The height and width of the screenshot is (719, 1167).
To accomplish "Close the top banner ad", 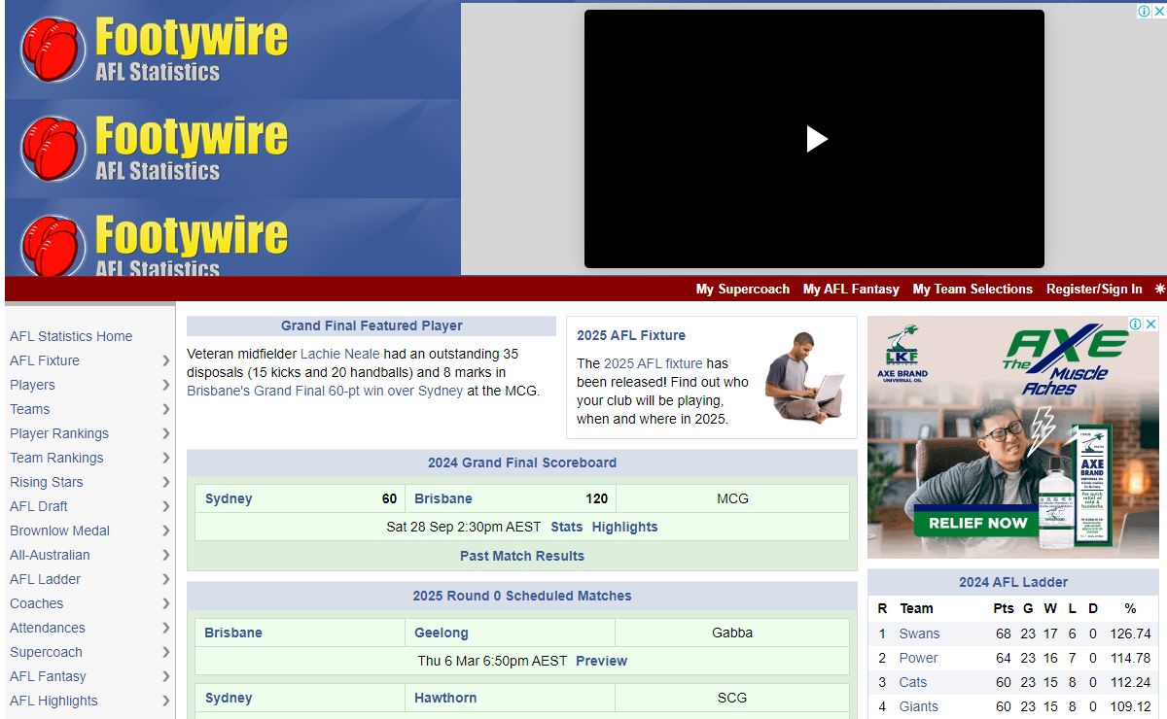I will click(x=1158, y=11).
